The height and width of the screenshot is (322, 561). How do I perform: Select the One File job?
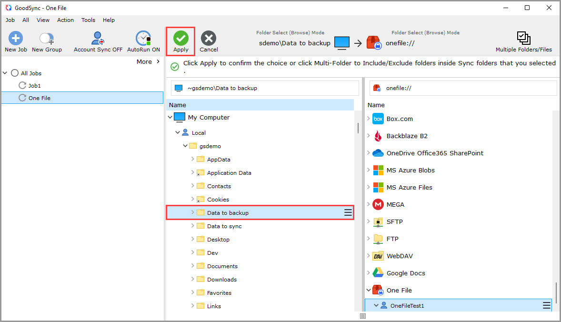pyautogui.click(x=82, y=98)
